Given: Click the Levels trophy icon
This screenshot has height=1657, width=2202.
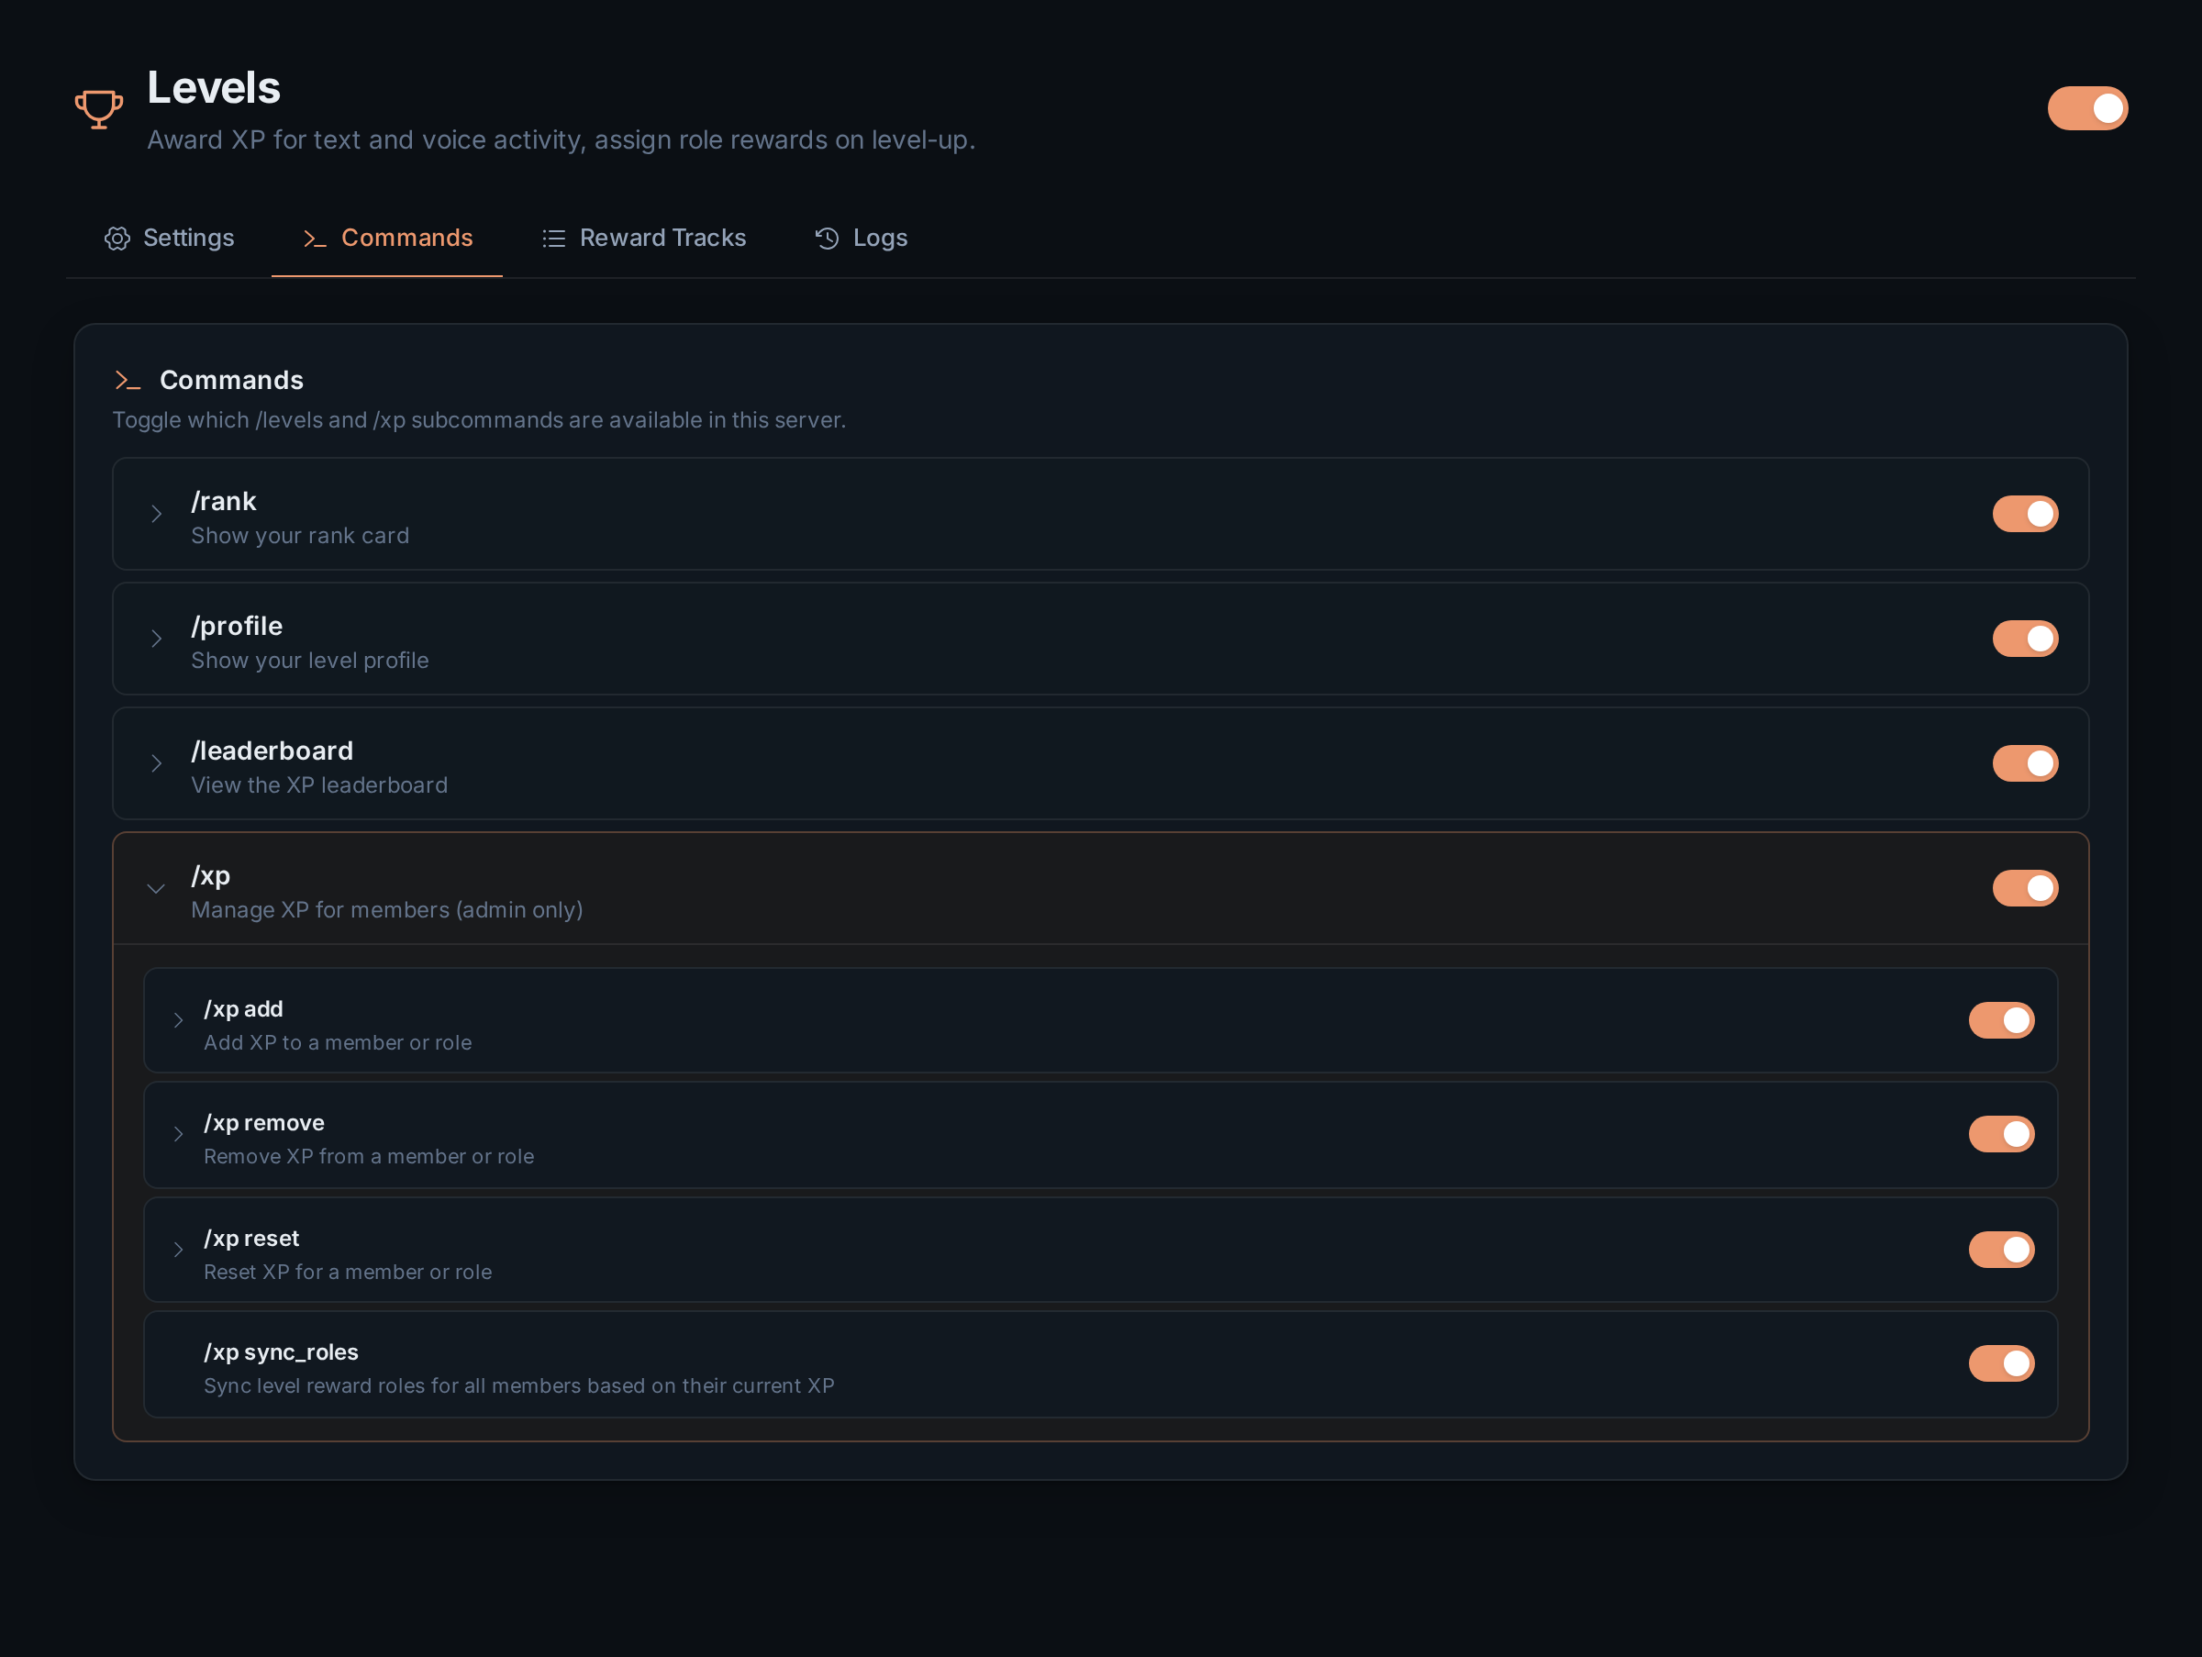Looking at the screenshot, I should (x=98, y=108).
